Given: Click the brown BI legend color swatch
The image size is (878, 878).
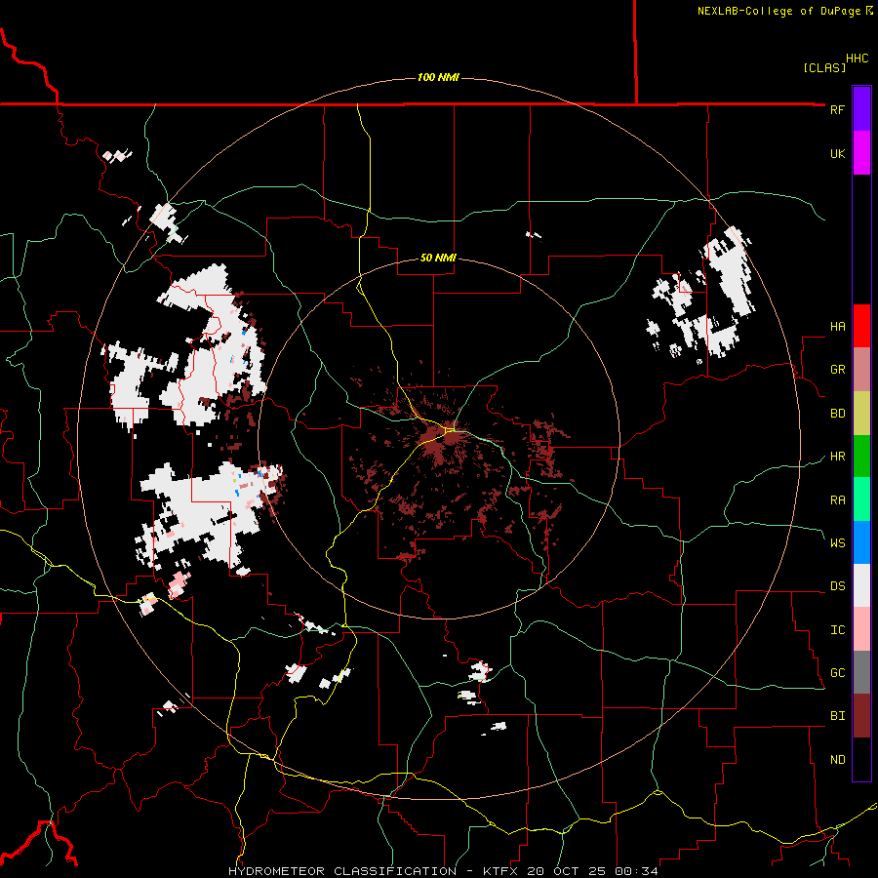Looking at the screenshot, I should click(x=861, y=716).
